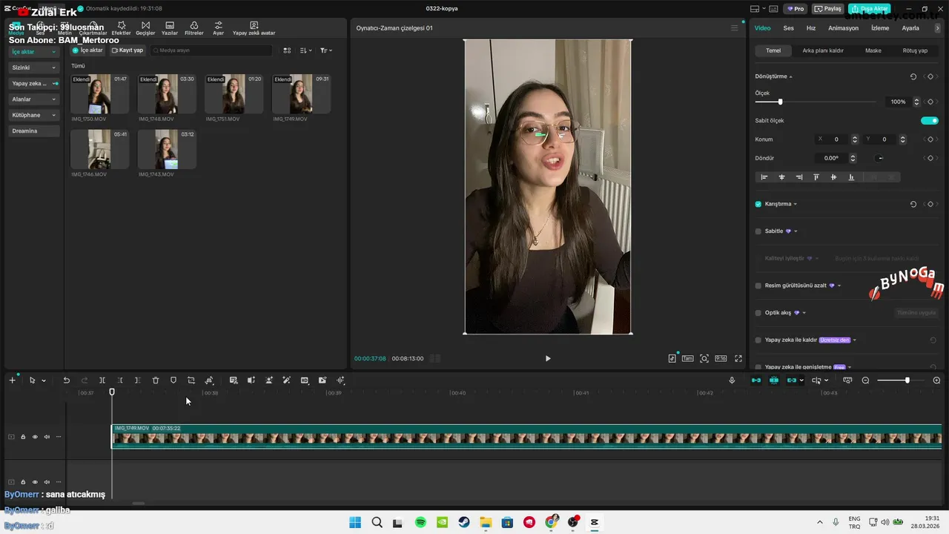Screen dimensions: 949x534
Task: Enable Resim gürültüsünü azalt checkbox
Action: tap(758, 286)
